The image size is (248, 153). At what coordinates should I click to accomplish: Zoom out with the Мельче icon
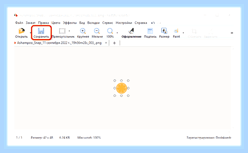[97, 31]
